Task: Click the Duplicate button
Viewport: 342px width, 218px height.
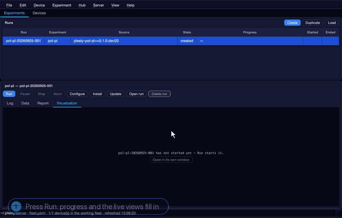Action: point(312,23)
